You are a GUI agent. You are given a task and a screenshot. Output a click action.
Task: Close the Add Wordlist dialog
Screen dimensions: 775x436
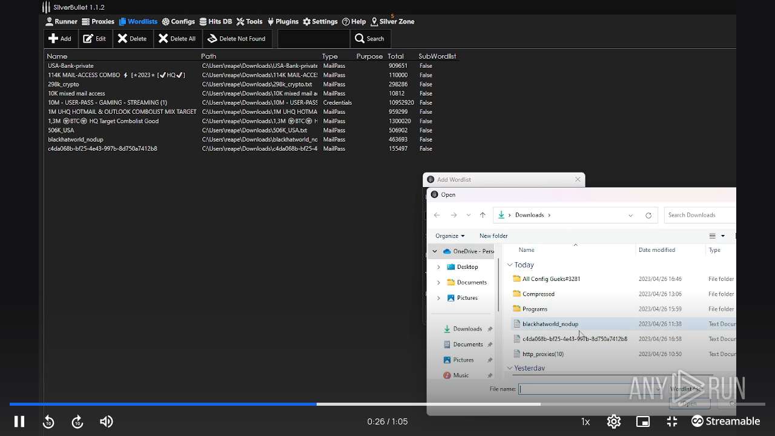[x=578, y=179]
